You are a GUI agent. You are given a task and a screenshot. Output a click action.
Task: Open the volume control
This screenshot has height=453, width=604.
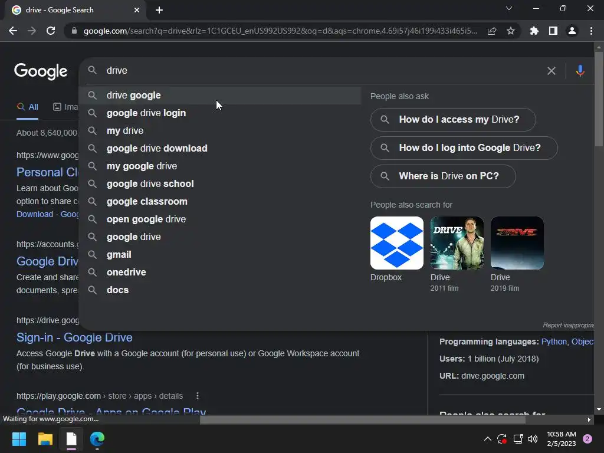point(533,439)
